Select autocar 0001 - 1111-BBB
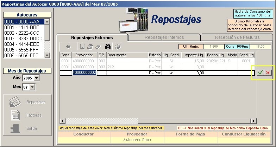The image size is (276, 147). click(x=24, y=27)
